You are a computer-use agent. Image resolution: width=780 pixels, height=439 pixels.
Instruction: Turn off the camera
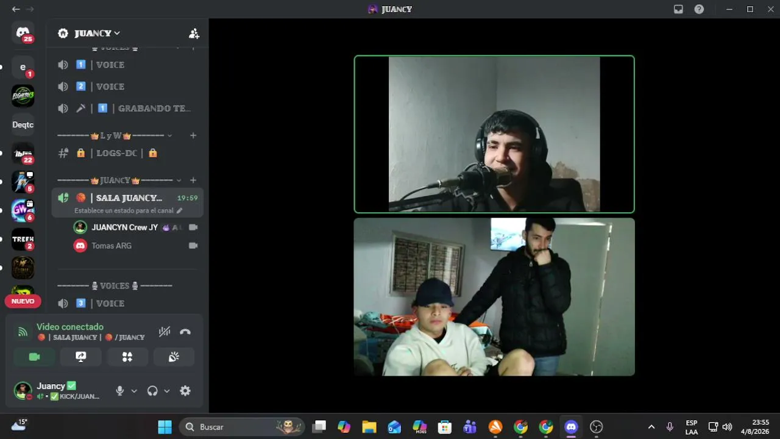point(34,357)
